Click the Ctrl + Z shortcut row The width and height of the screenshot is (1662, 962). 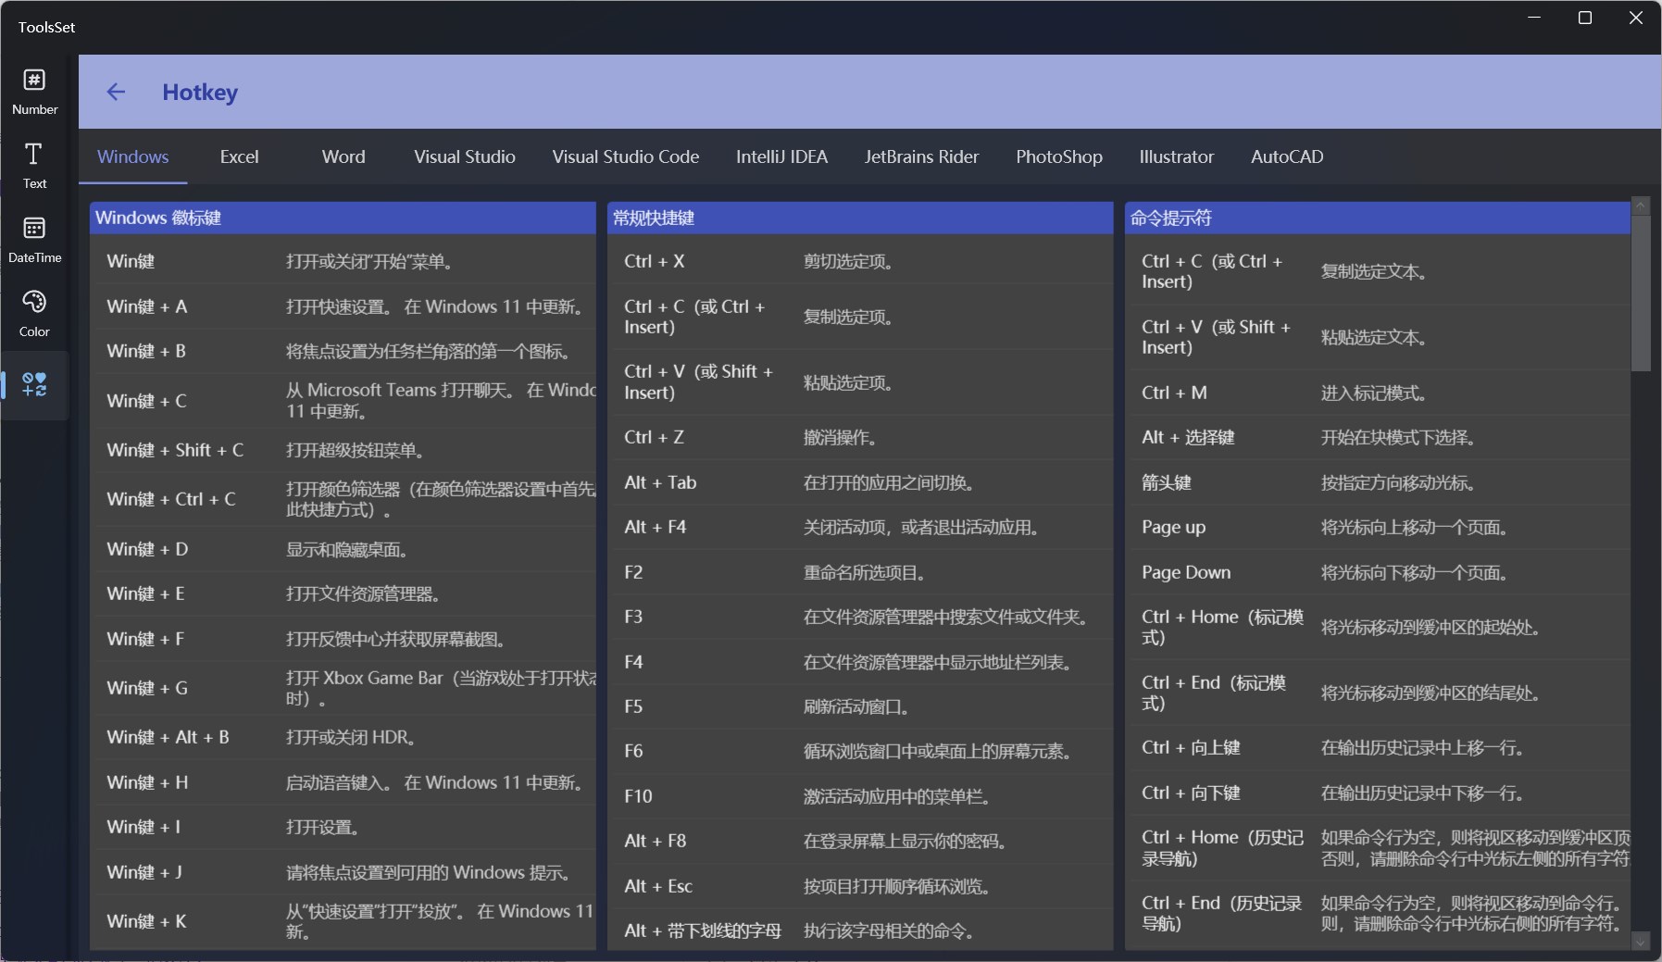tap(862, 437)
